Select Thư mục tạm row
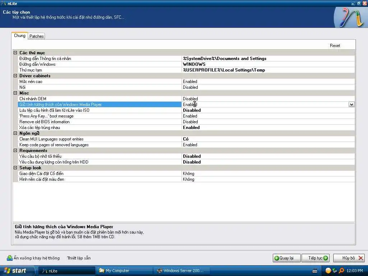The width and height of the screenshot is (368, 276). coord(100,70)
